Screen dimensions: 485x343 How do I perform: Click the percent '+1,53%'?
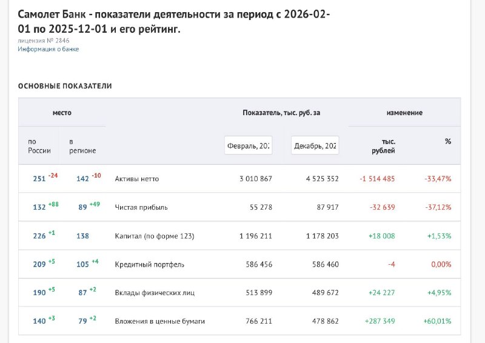(439, 236)
